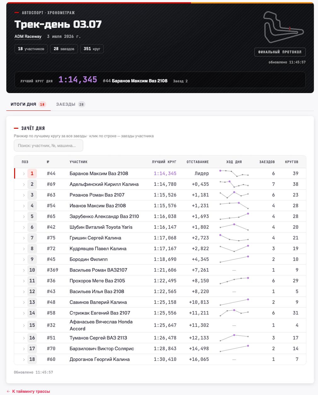The height and width of the screenshot is (395, 318).
Task: Click Рязанов Роман's day-progress sparkline
Action: [234, 195]
